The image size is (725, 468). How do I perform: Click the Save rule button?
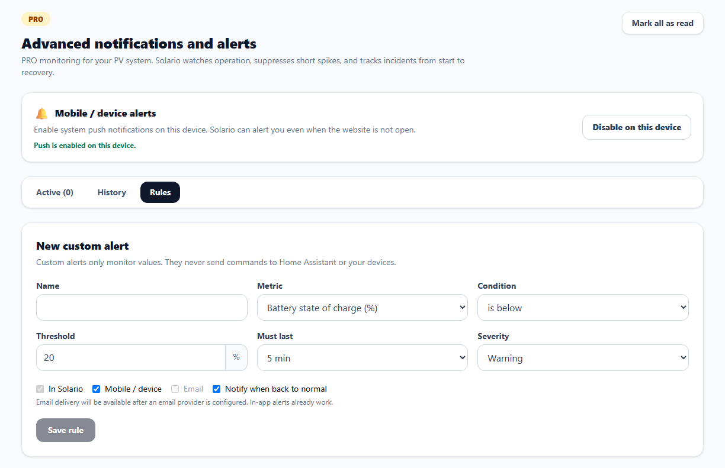tap(66, 430)
